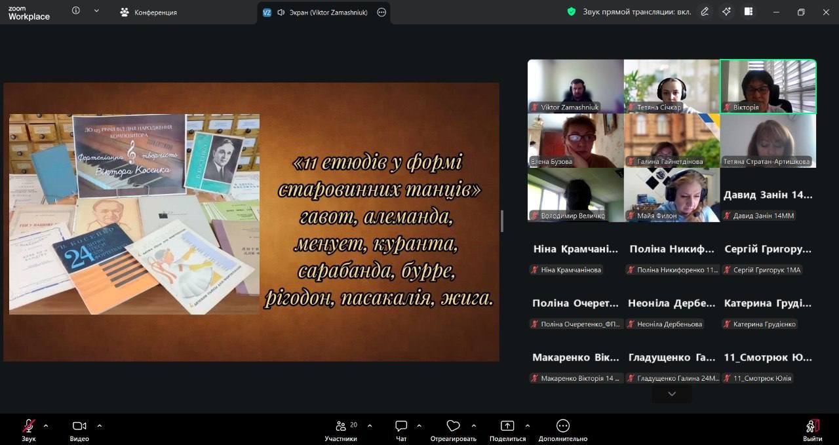Image resolution: width=839 pixels, height=445 pixels.
Task: Switch to the Конференция tab
Action: (x=149, y=12)
